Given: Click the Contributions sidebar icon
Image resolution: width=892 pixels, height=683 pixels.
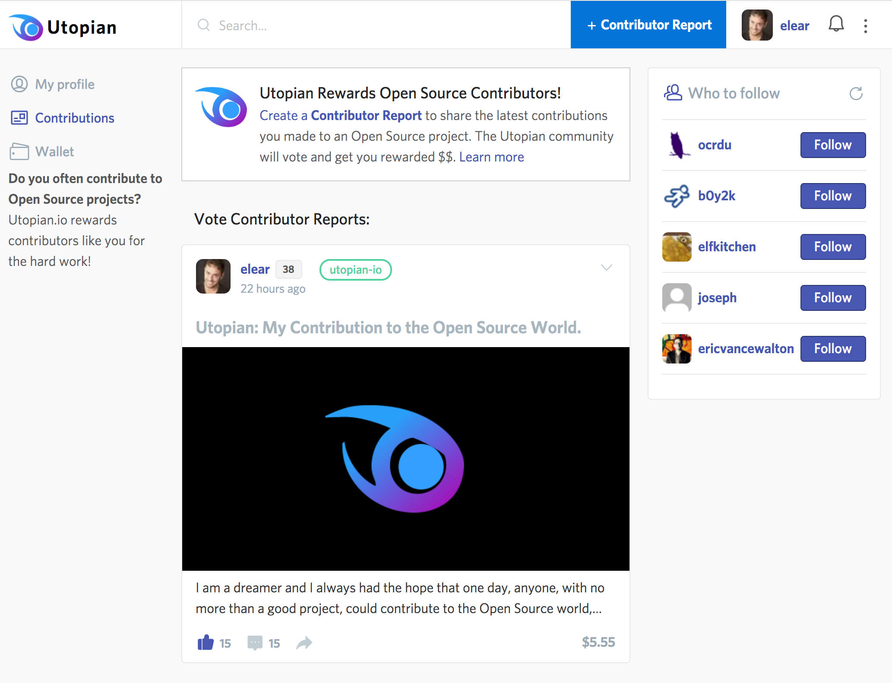Looking at the screenshot, I should click(19, 118).
